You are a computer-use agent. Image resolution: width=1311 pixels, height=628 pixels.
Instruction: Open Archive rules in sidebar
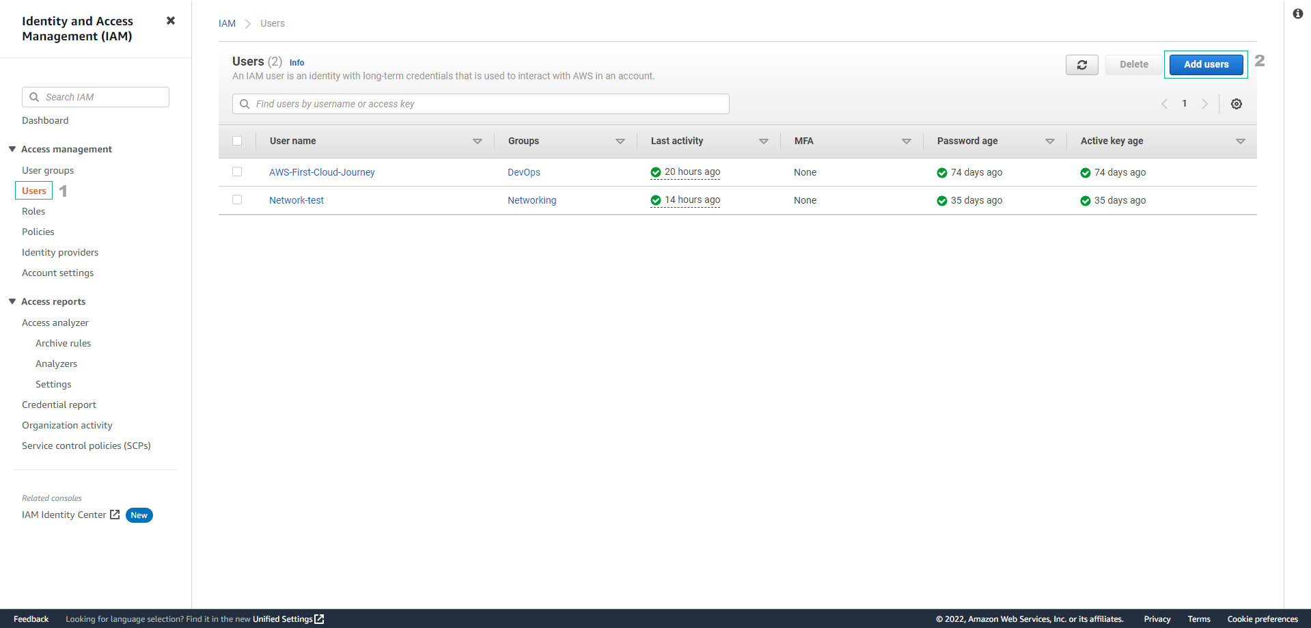(64, 343)
